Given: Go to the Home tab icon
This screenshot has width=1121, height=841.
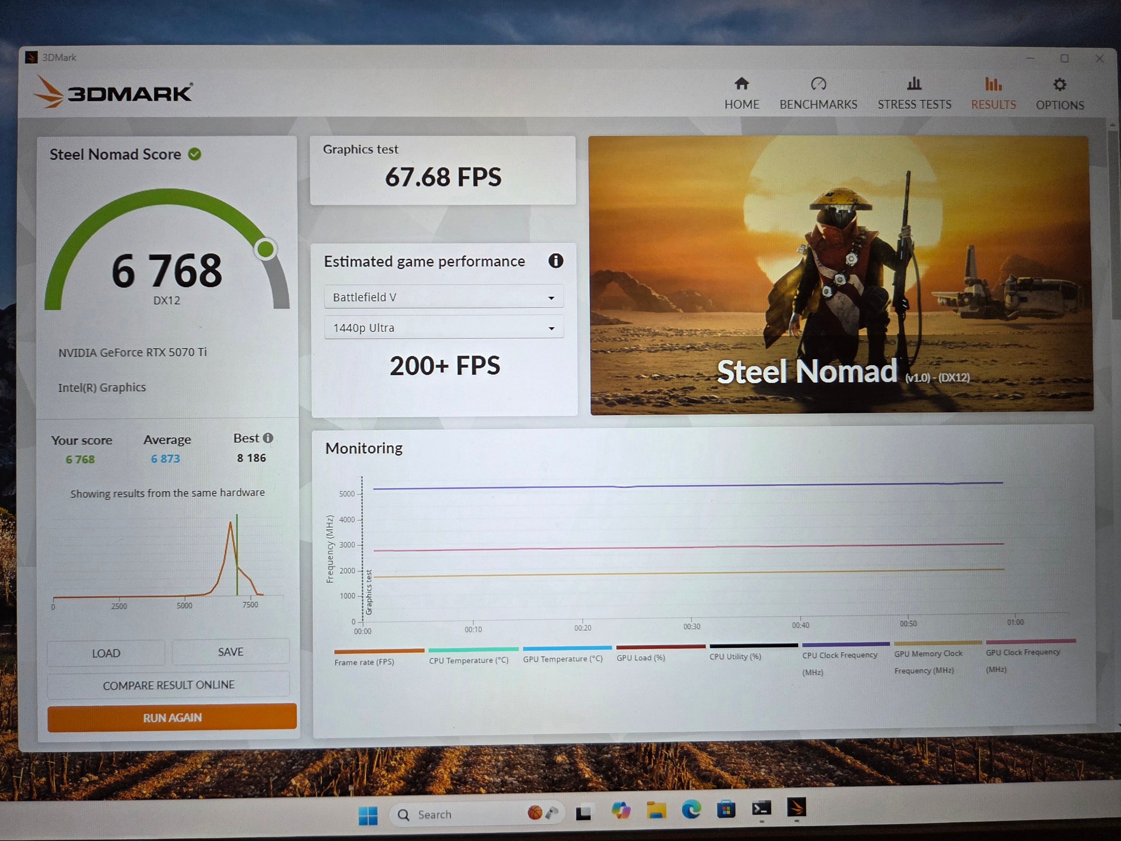Looking at the screenshot, I should tap(742, 84).
